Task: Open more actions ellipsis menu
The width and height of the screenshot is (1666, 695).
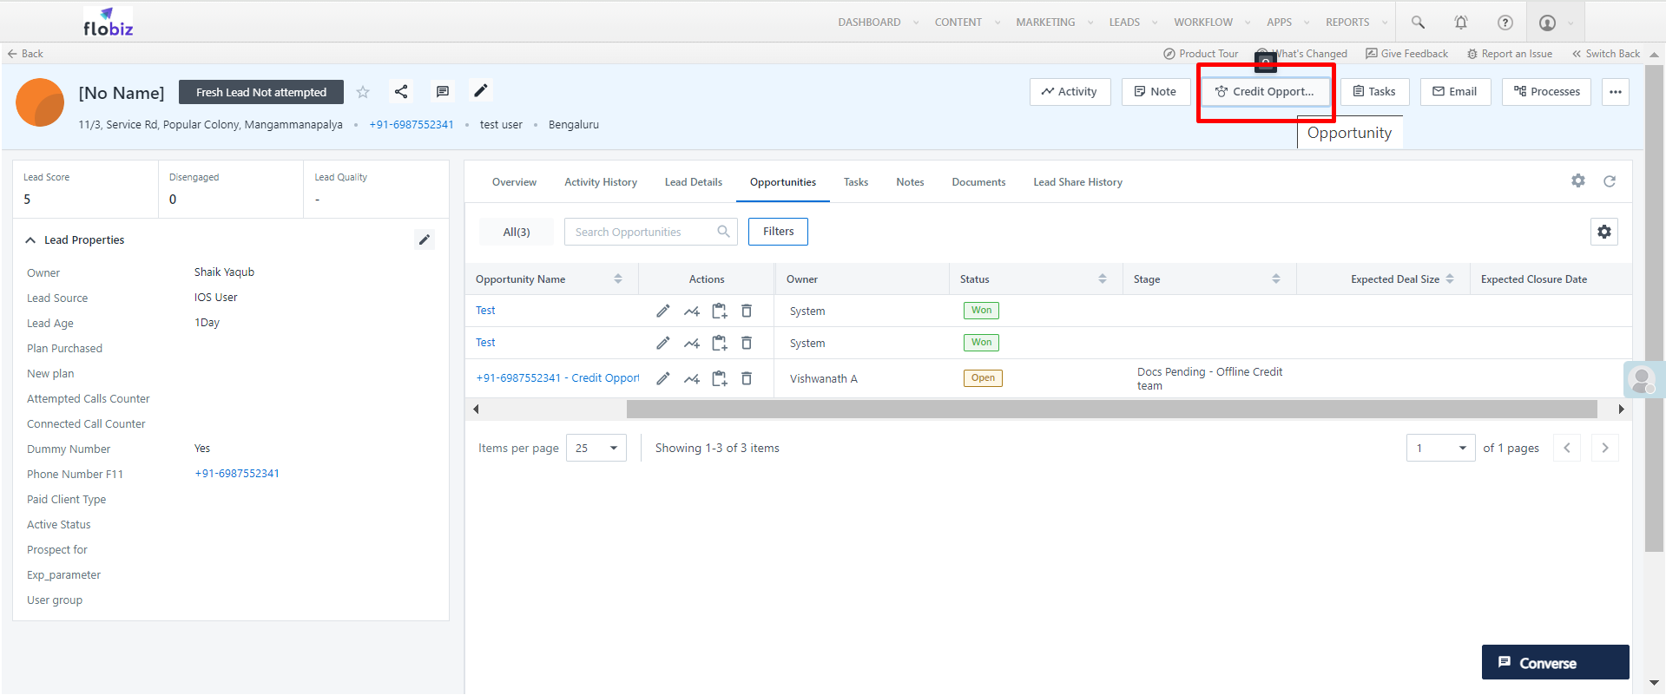Action: 1616,92
